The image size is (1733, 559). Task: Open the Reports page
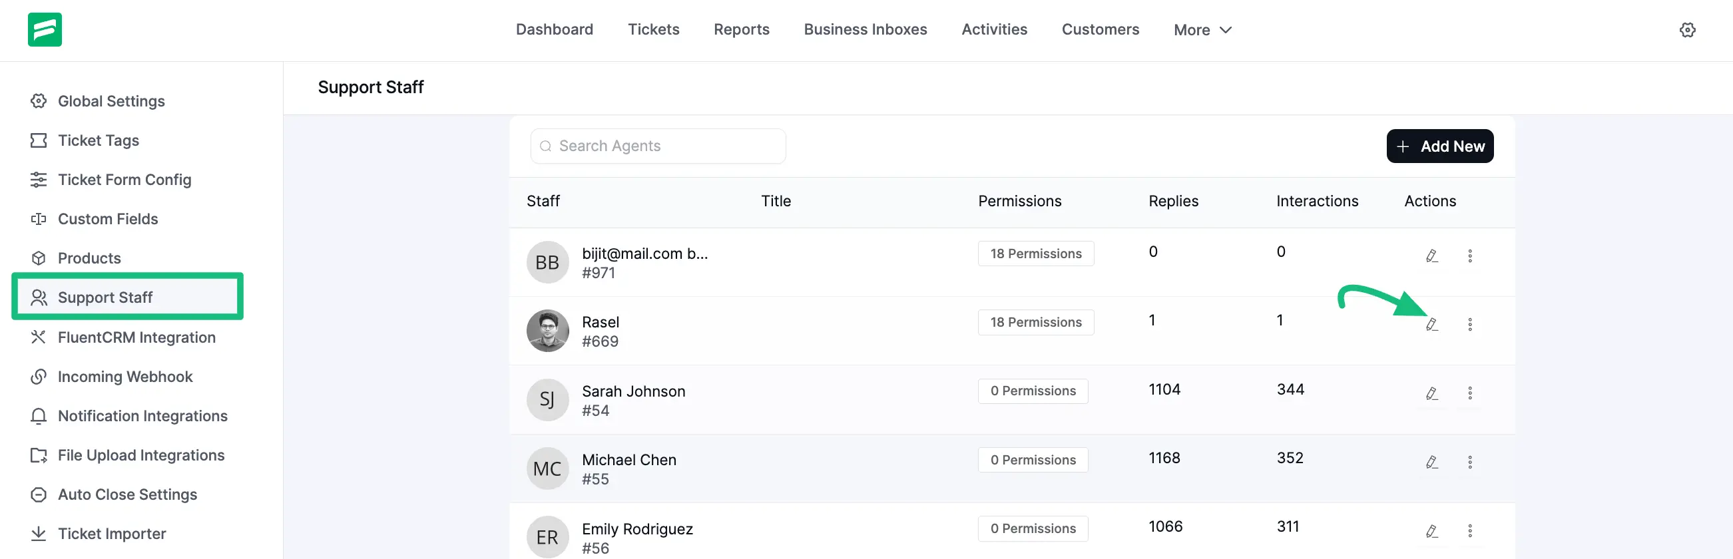point(741,29)
